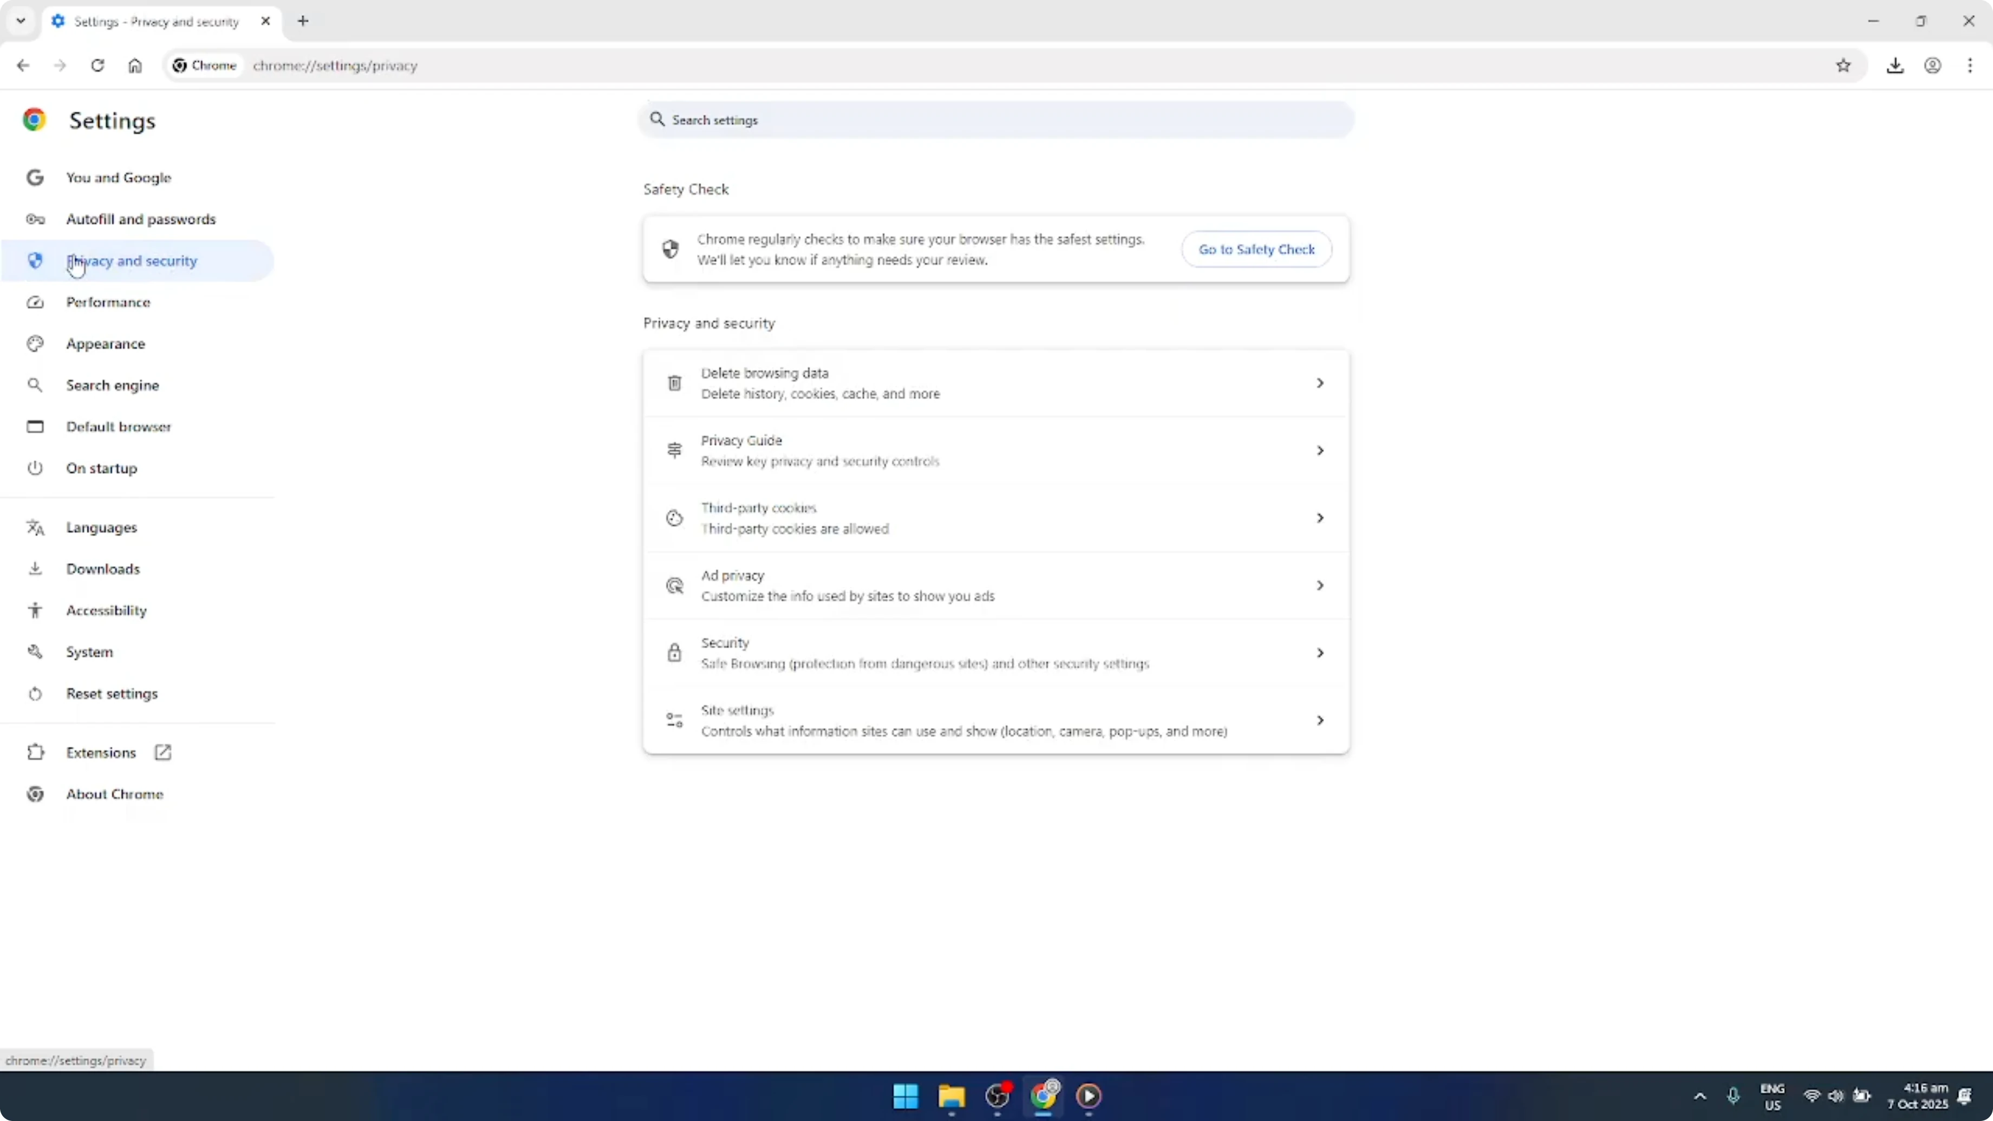Click the Go to Safety Check button
The width and height of the screenshot is (1993, 1121).
(x=1256, y=249)
